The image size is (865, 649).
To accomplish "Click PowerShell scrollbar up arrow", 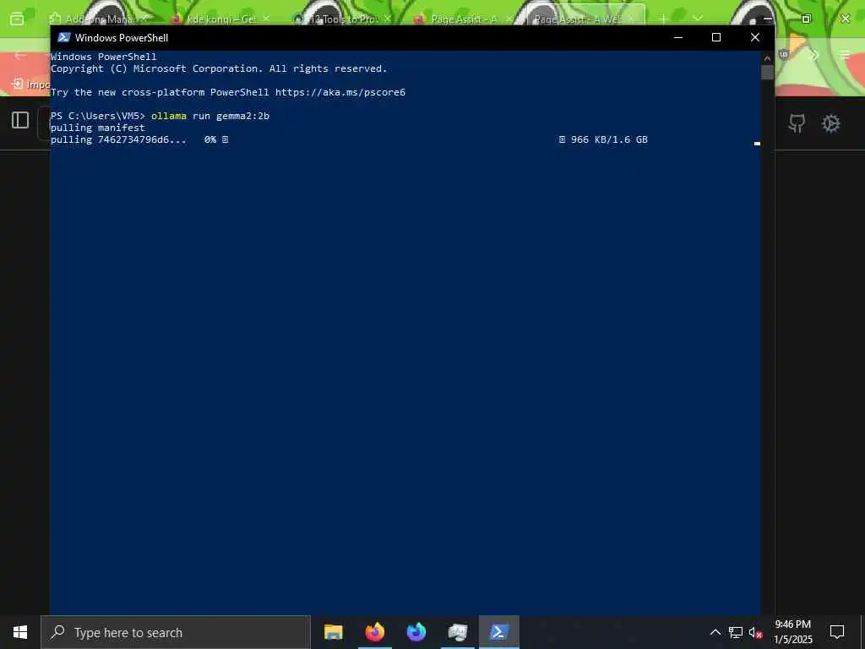I will 767,57.
